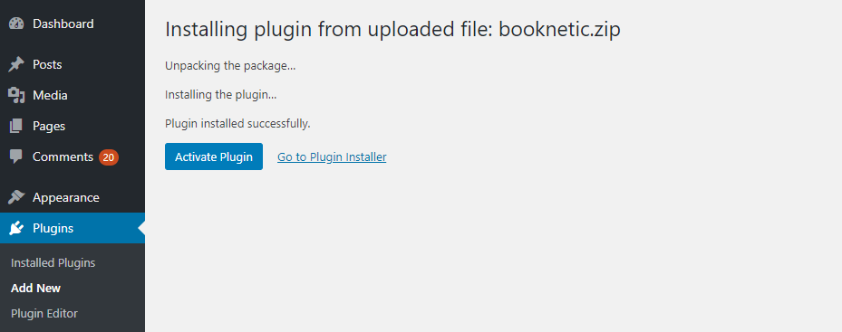
Task: Open the Dashboard menu label
Action: [63, 24]
